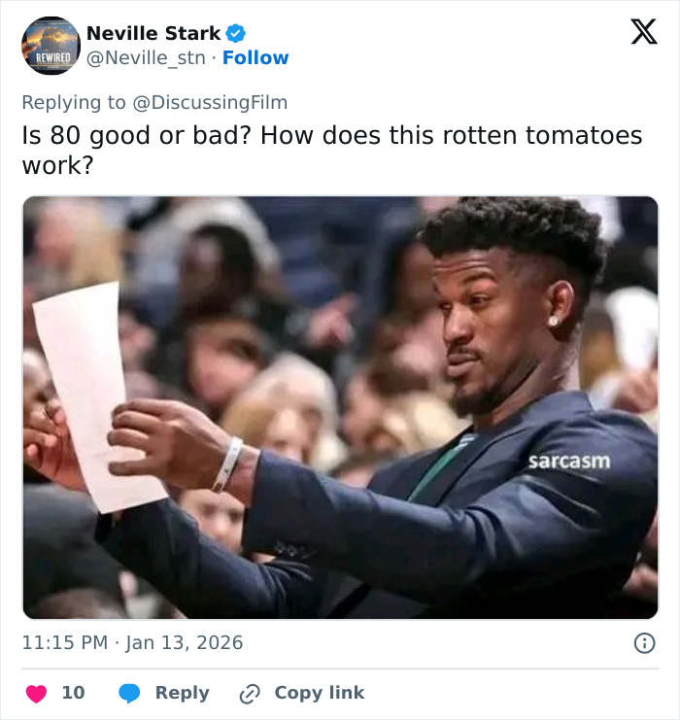The height and width of the screenshot is (720, 680).
Task: Click the chain link copy icon
Action: coord(250,693)
